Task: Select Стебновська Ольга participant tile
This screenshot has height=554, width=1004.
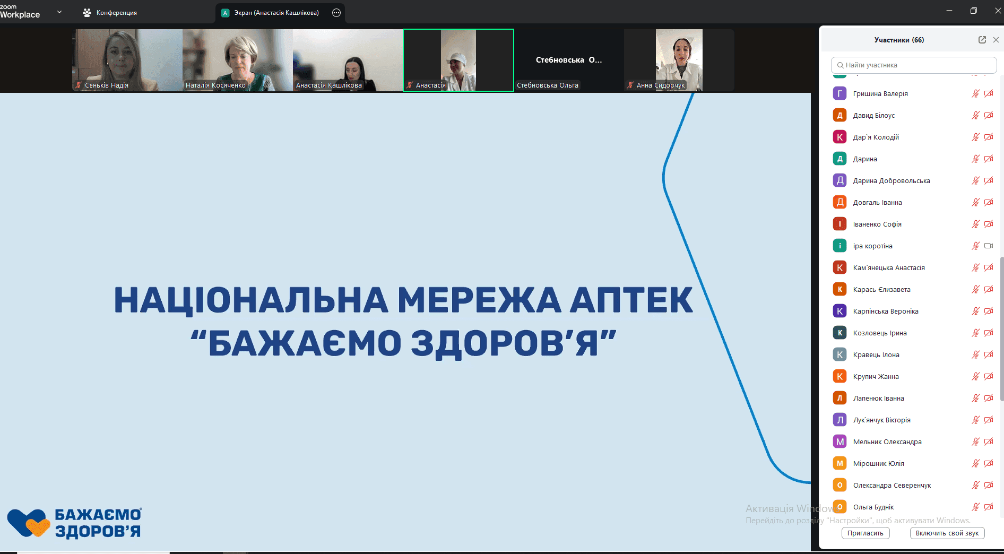Action: [x=569, y=60]
